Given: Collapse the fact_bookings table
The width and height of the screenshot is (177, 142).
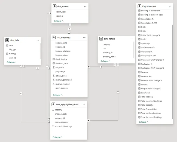Looking at the screenshot, I should coord(58,95).
